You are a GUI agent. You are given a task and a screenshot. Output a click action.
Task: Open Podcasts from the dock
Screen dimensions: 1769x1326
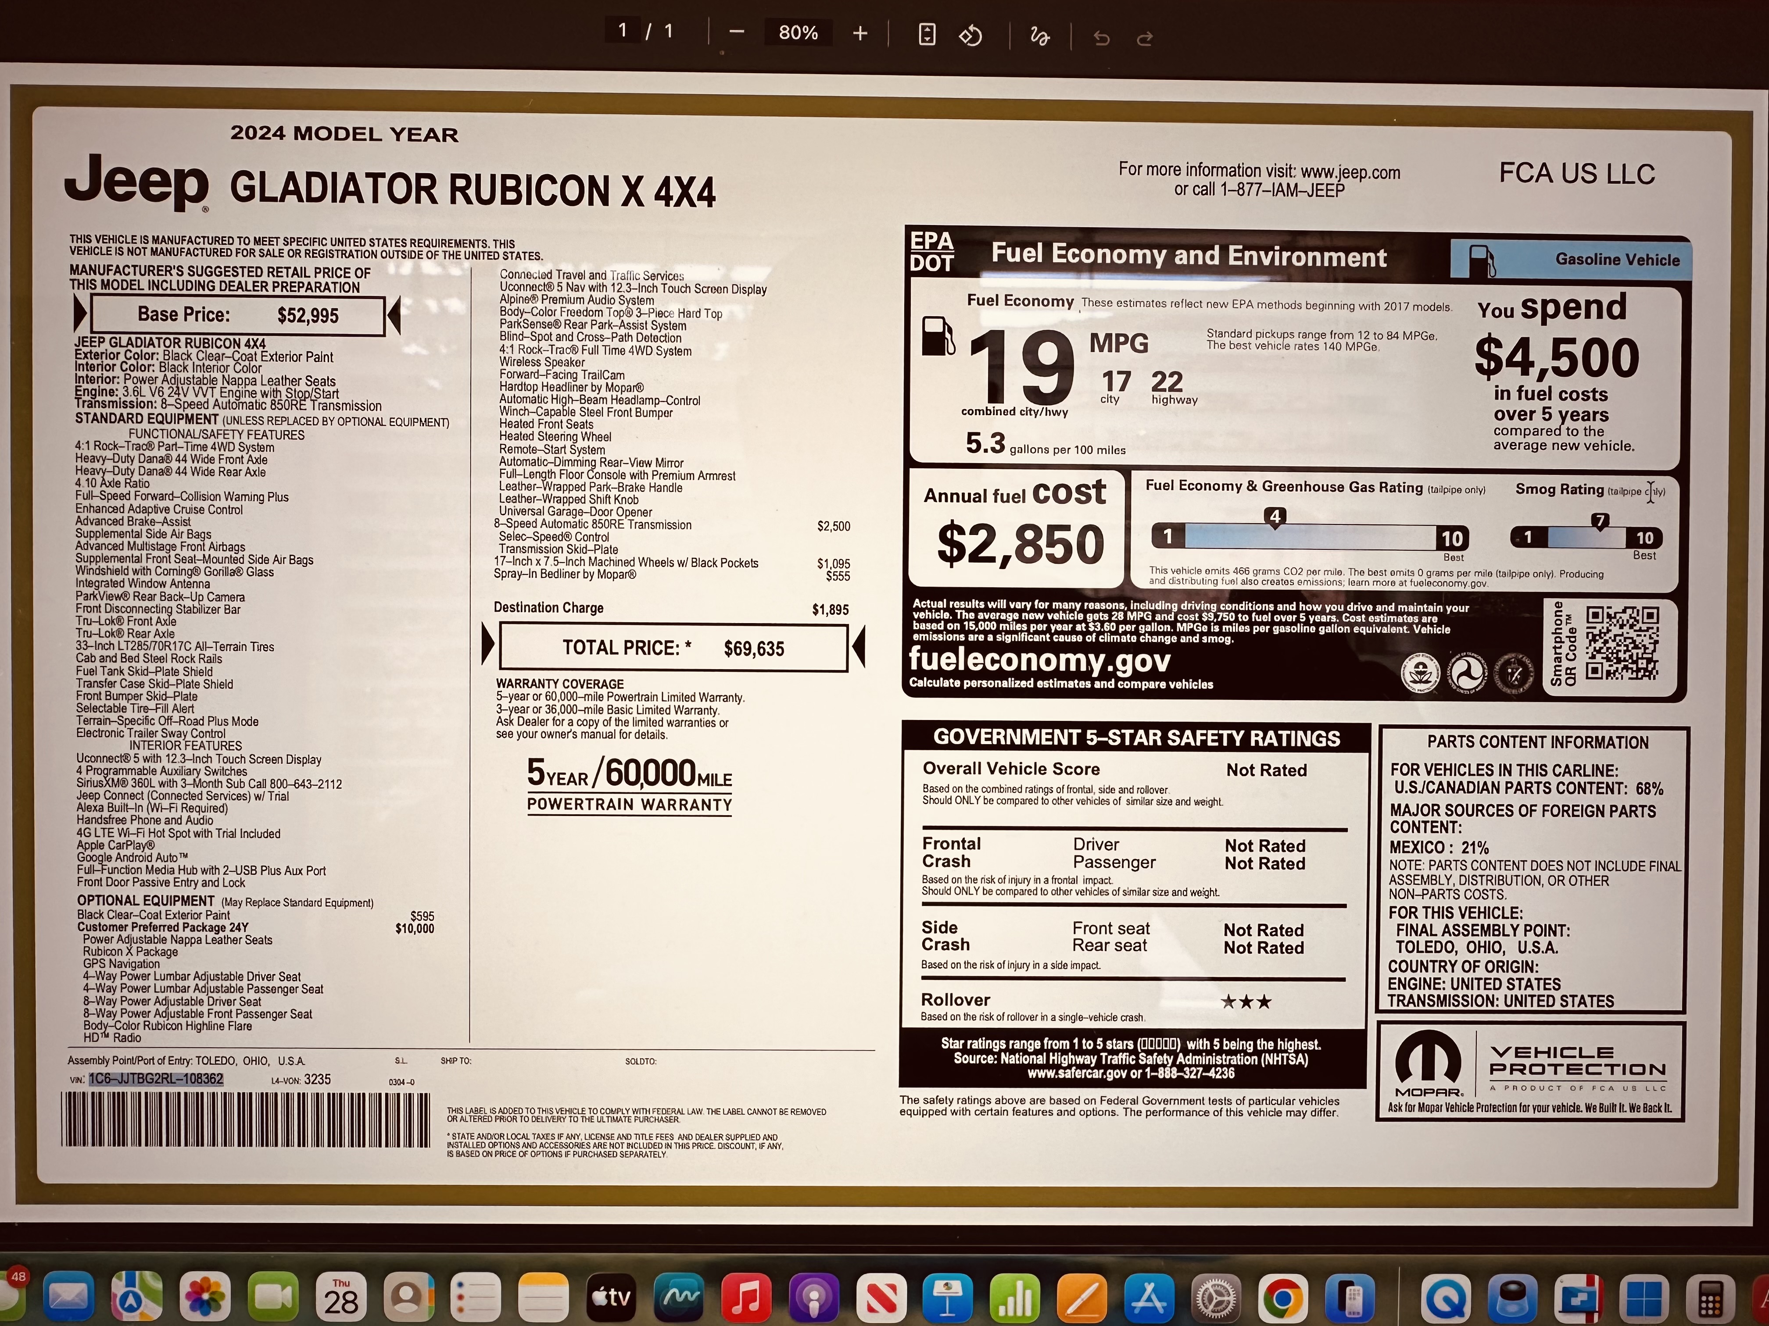813,1297
